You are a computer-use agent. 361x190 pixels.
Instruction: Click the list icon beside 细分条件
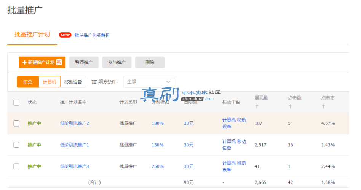[x=94, y=82]
